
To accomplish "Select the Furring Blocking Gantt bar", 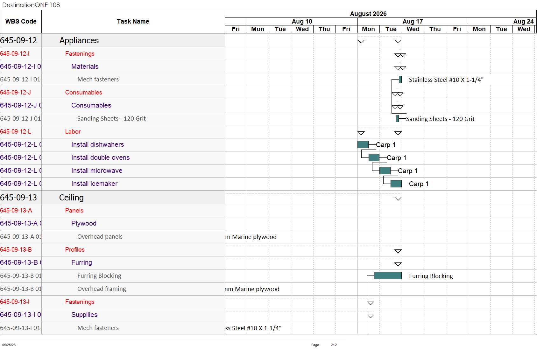I will coord(388,276).
